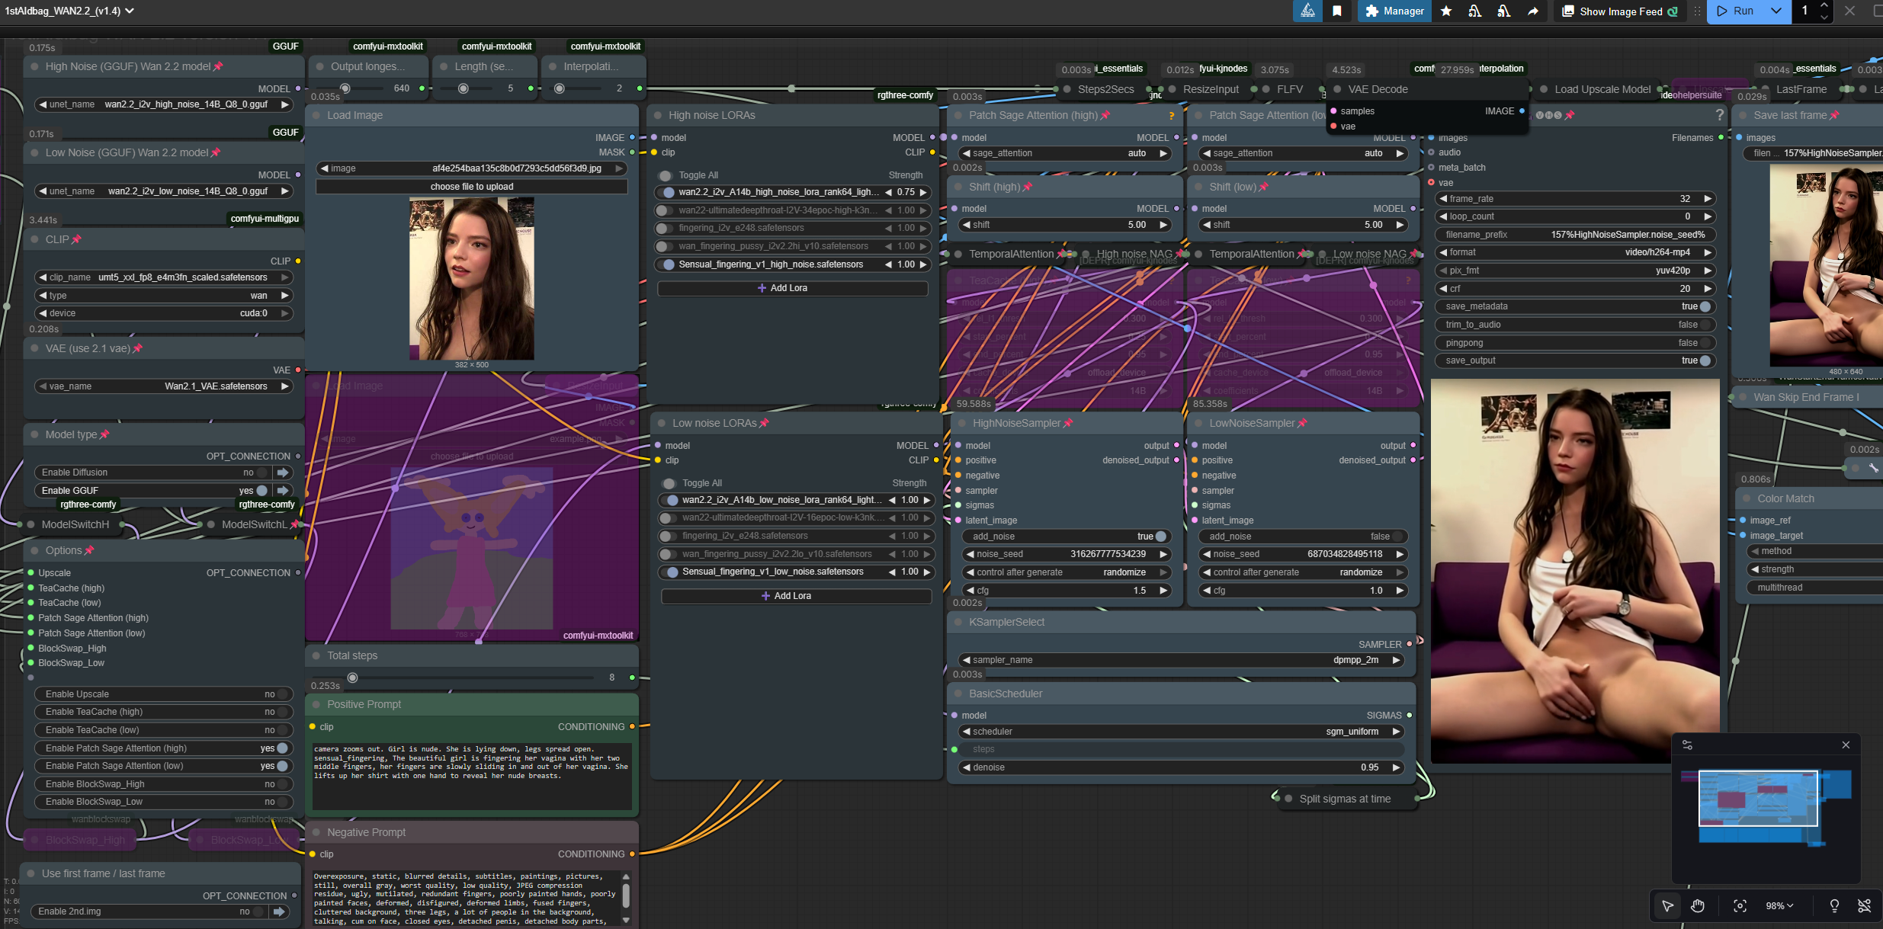
Task: Click the Total steps slider
Action: (352, 678)
